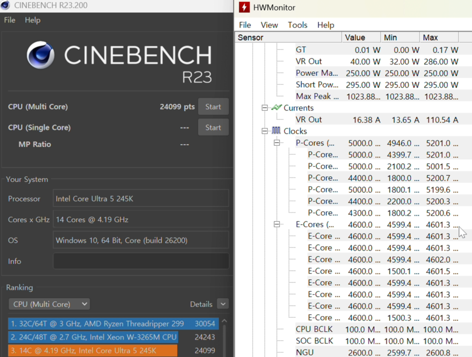The height and width of the screenshot is (357, 472).
Task: Collapse the Clocks tree node
Action: (x=265, y=131)
